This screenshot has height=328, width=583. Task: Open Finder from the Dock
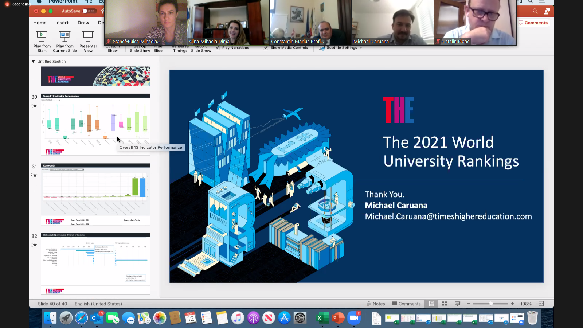[x=50, y=318]
